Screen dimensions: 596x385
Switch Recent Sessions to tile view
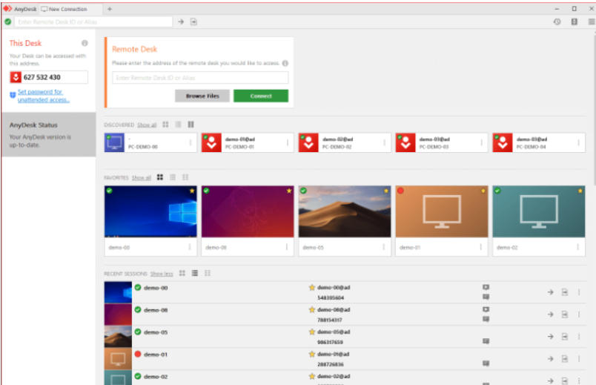pos(182,273)
